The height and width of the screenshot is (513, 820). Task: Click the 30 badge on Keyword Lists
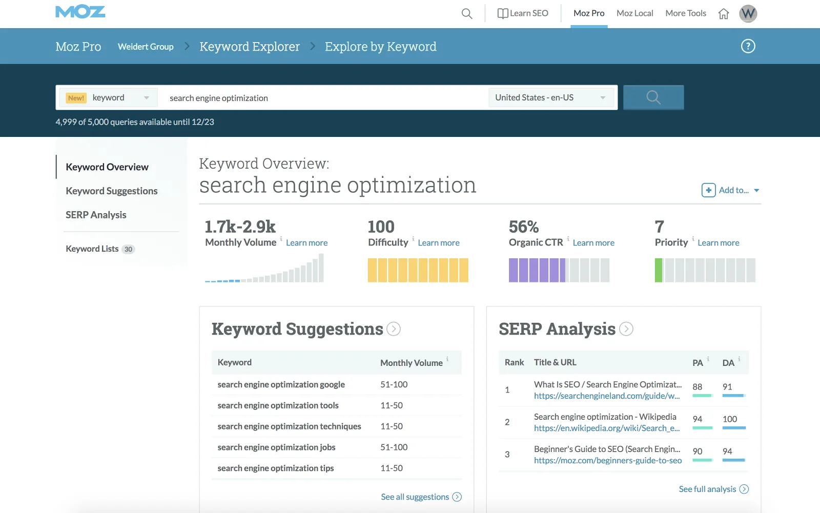128,250
